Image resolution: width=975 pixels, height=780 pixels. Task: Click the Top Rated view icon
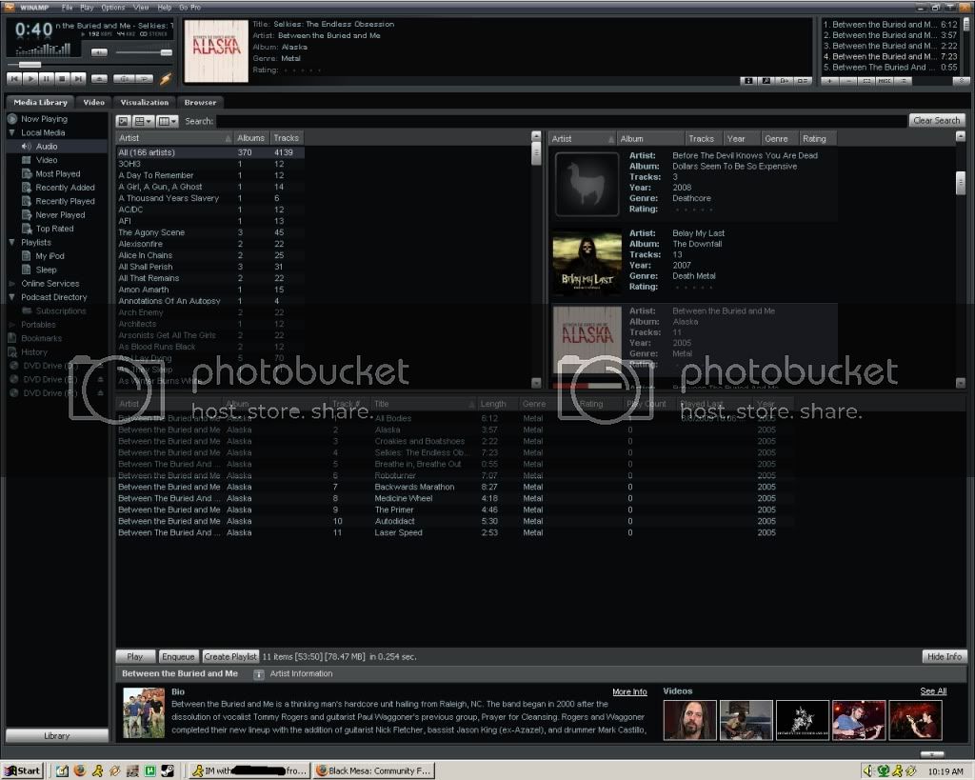[x=26, y=229]
